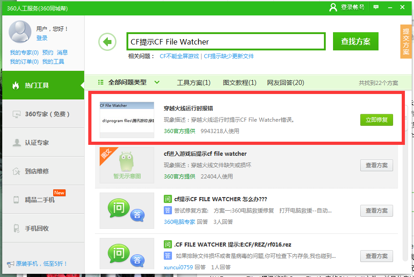Close the 360人工服务 window
This screenshot has height=277, width=414.
coord(402,7)
